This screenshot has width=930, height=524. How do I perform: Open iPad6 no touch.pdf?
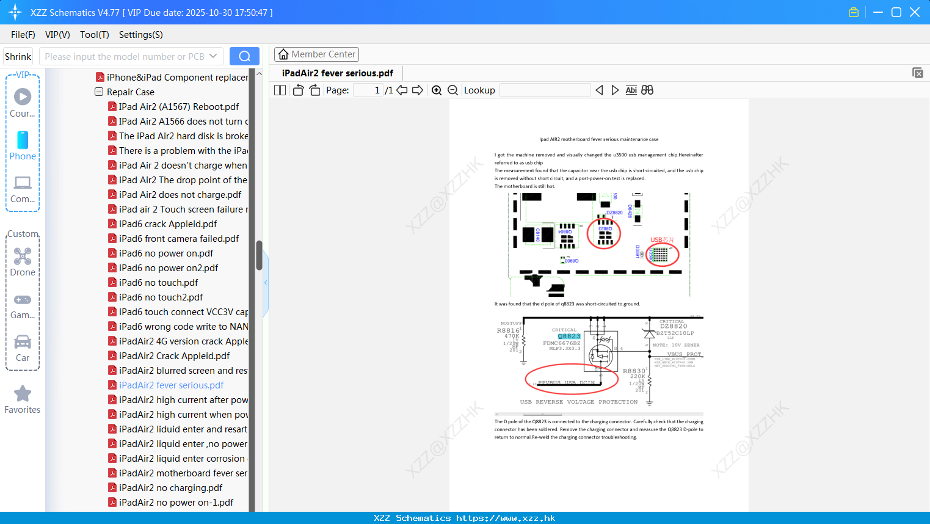[x=158, y=282]
